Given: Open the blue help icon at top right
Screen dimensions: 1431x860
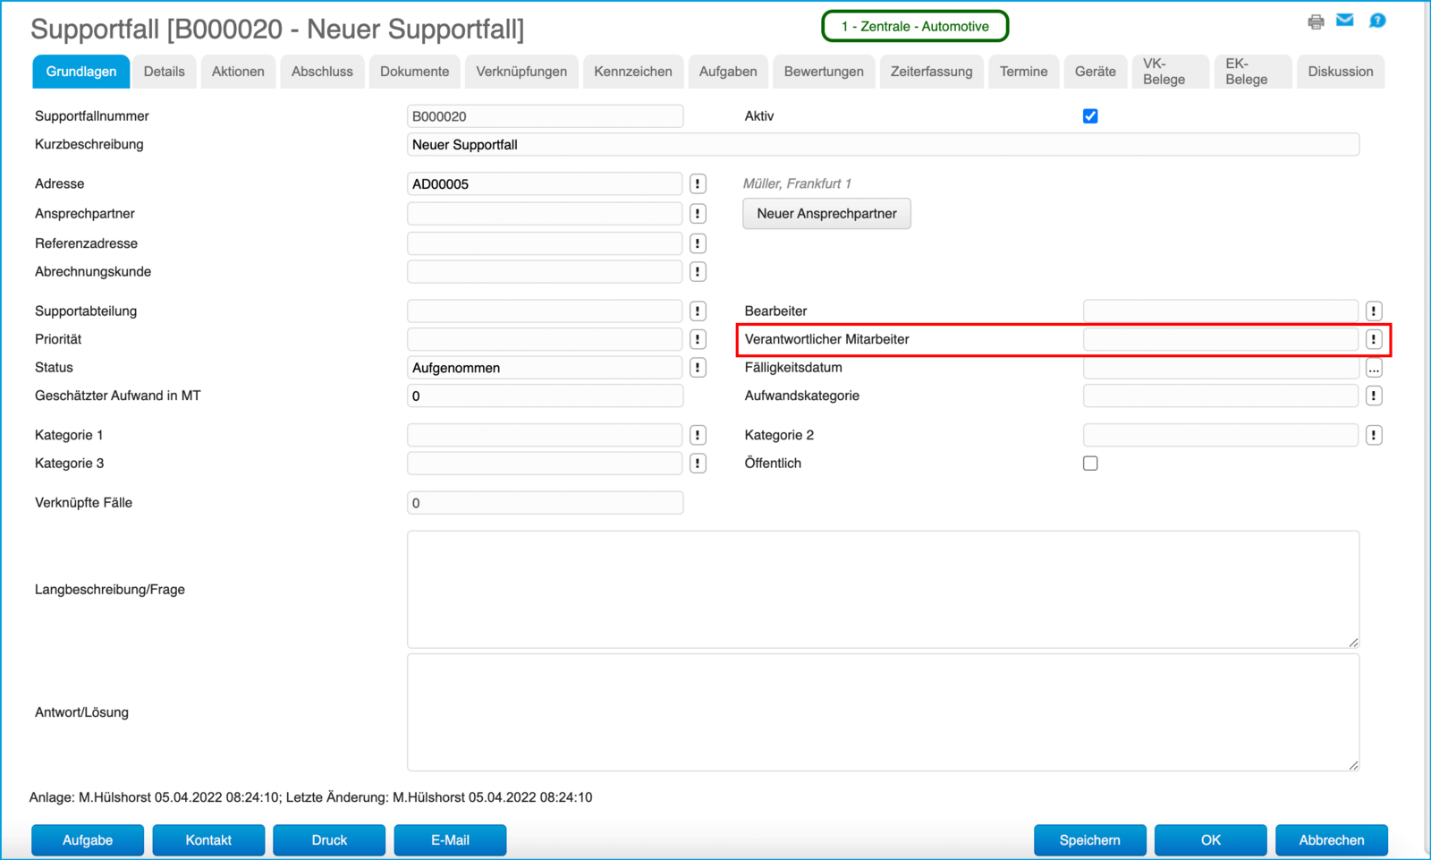Looking at the screenshot, I should click(x=1376, y=21).
